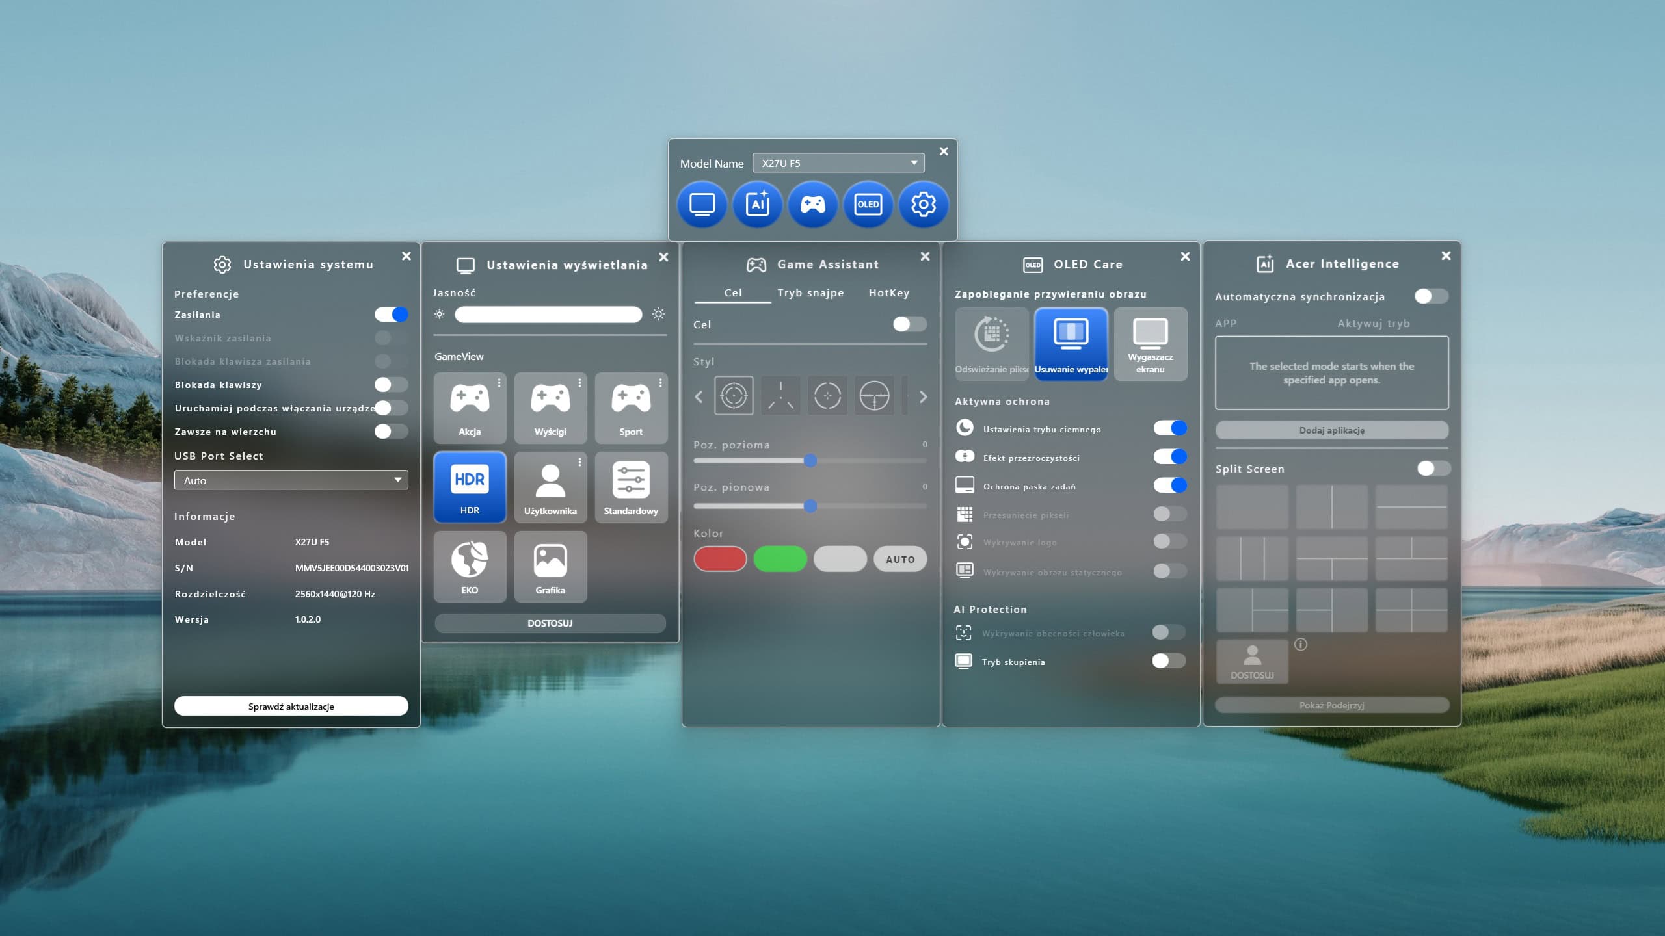Select HDR GameView mode
Viewport: 1665px width, 936px height.
470,487
